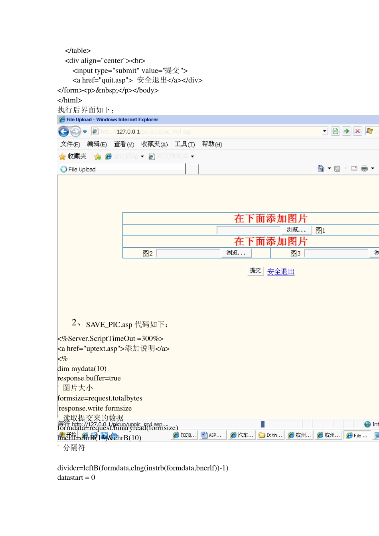Click the Live Search provider icon
This screenshot has height=536, width=379.
click(370, 131)
